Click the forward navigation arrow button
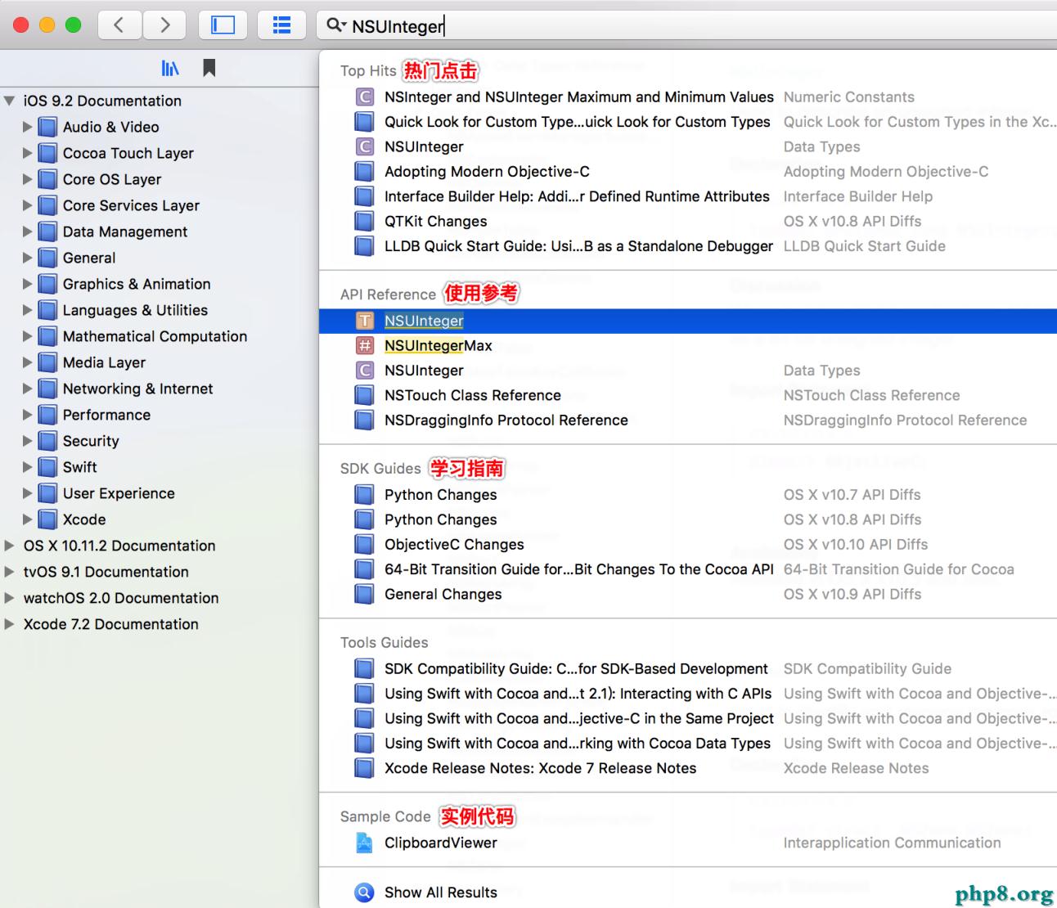Image resolution: width=1057 pixels, height=908 pixels. pos(164,25)
